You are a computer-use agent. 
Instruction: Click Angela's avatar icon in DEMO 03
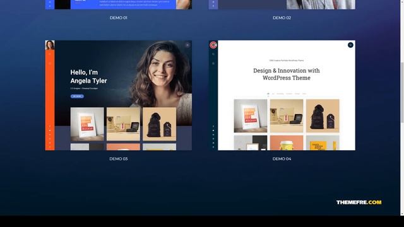pyautogui.click(x=50, y=45)
